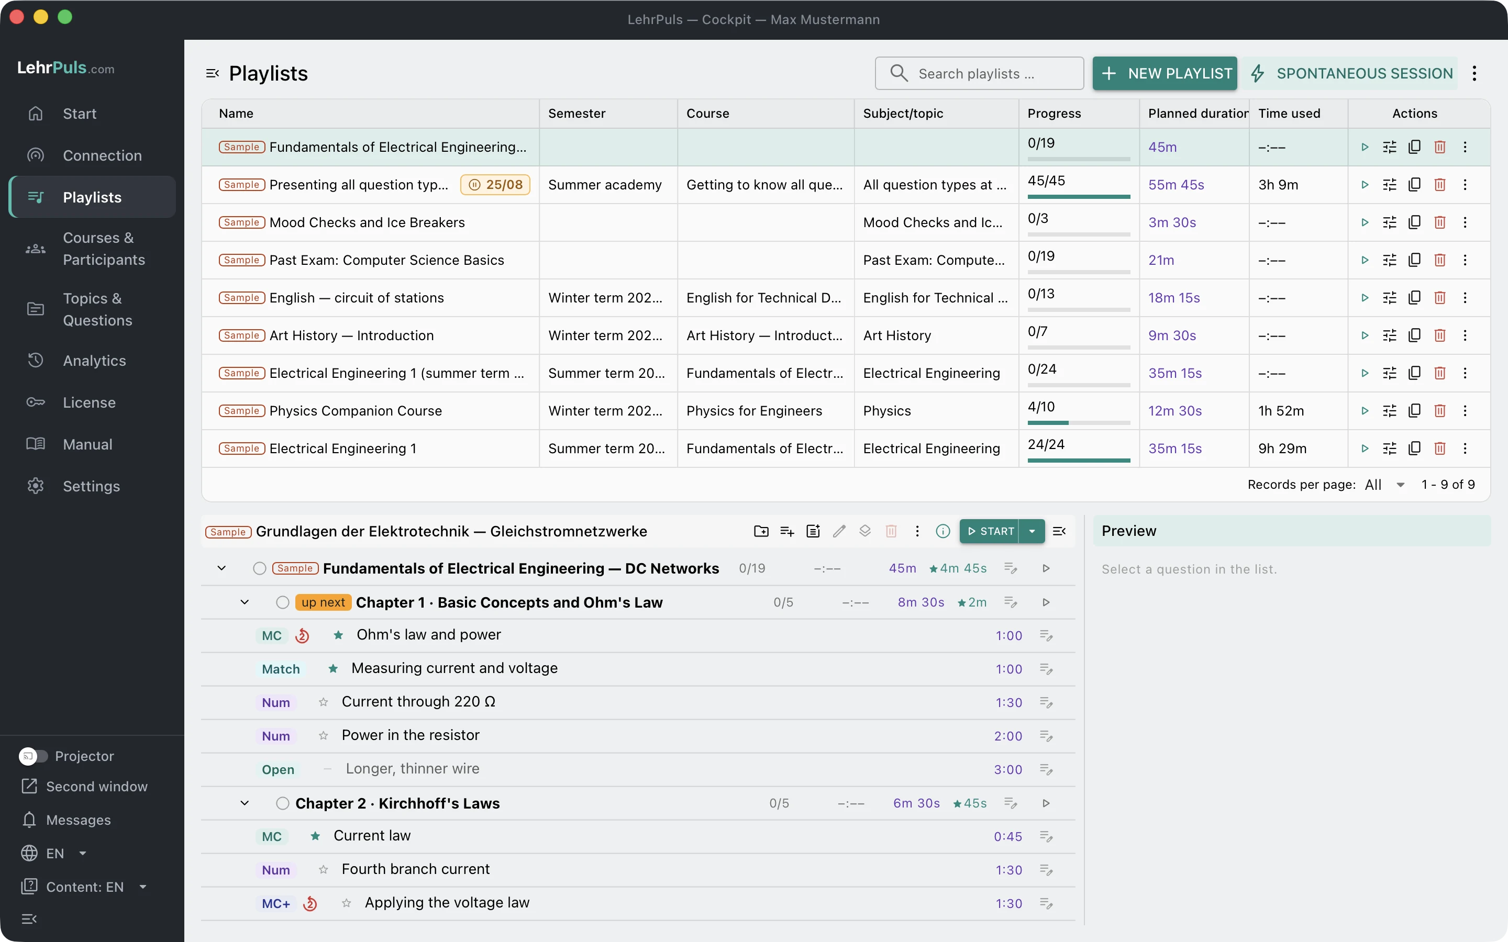Click the add-to-playlist icon in detail toolbar
Viewport: 1508px width, 942px height.
coord(787,531)
